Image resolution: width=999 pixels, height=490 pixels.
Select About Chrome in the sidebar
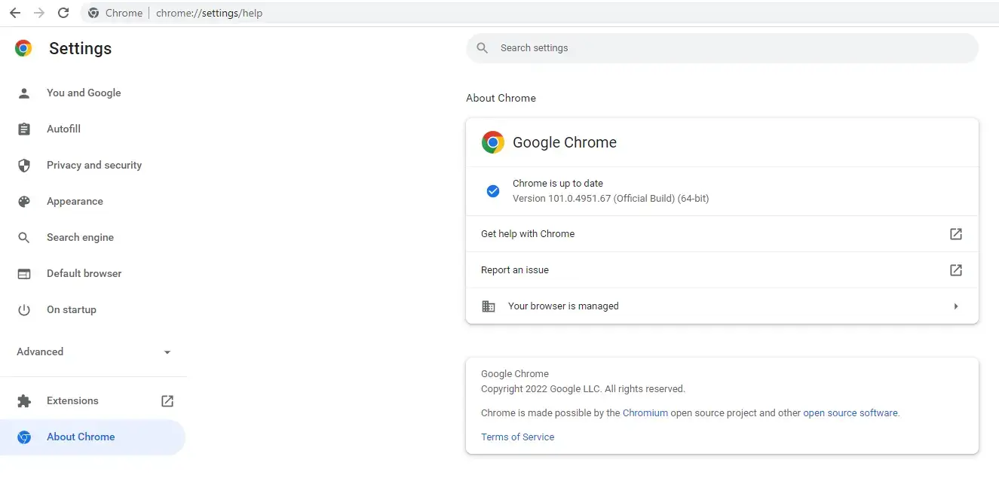click(93, 437)
